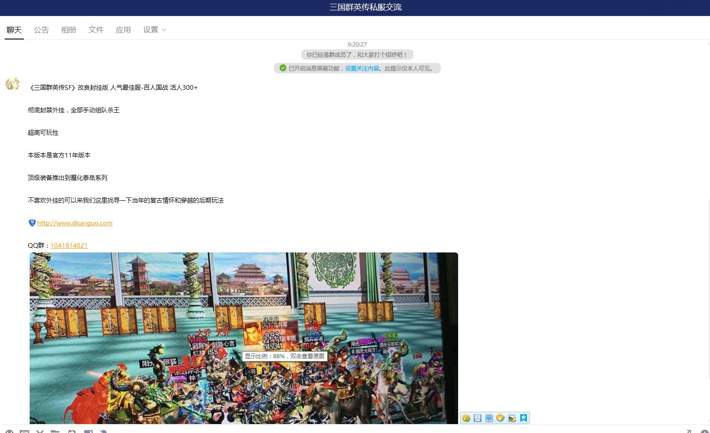Click the 设置关注内容 link
This screenshot has height=433, width=710.
coord(362,68)
